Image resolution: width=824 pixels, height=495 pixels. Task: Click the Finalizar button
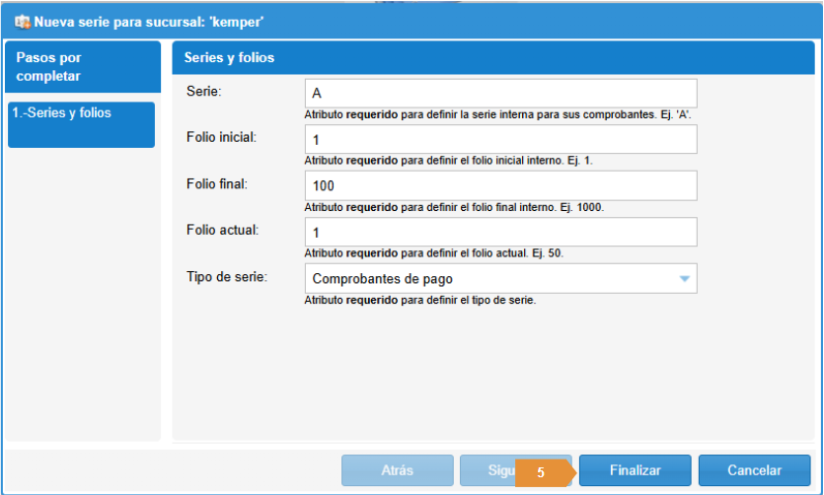(635, 470)
